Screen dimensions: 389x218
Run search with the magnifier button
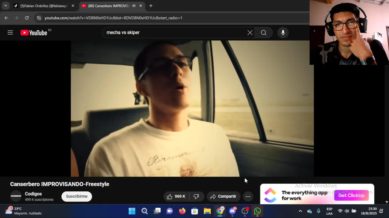coord(263,33)
